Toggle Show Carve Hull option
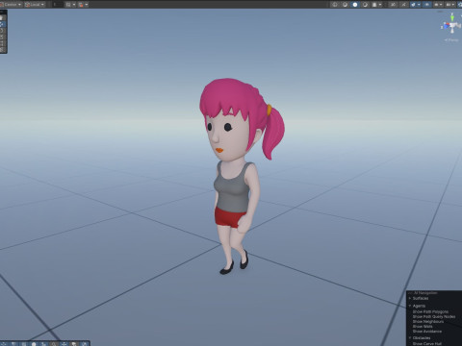The image size is (462, 346). click(x=427, y=343)
